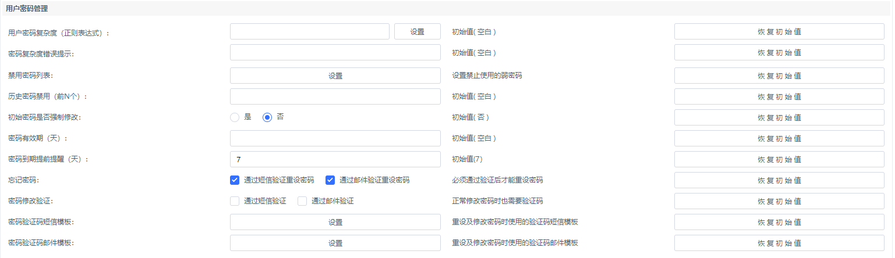Enable 通过短信验证 for password change

click(x=235, y=201)
